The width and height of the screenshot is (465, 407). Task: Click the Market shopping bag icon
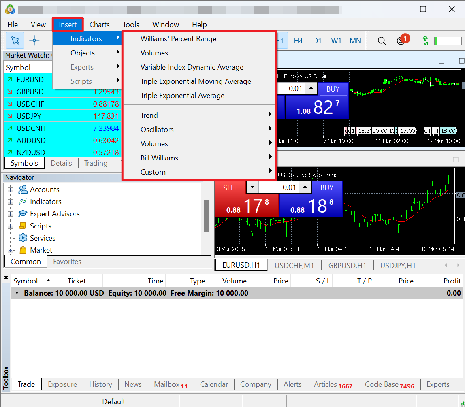[23, 250]
